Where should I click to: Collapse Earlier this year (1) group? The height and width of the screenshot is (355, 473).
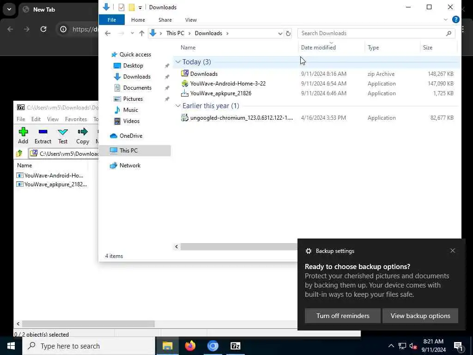tap(178, 106)
